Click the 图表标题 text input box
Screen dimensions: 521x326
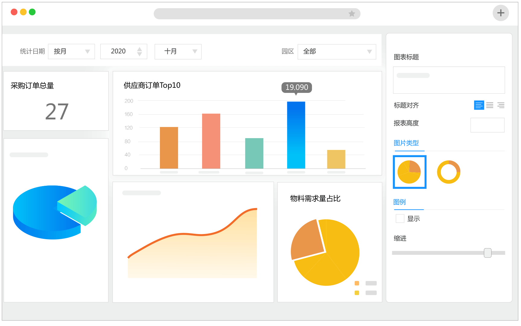[449, 80]
